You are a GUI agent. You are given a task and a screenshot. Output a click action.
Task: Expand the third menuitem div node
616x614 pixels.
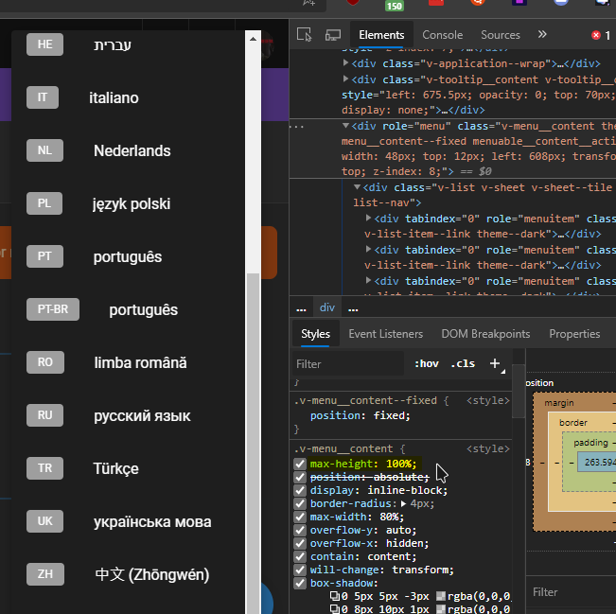click(368, 280)
